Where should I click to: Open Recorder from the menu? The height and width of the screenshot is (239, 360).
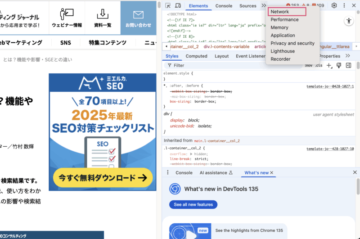[280, 59]
